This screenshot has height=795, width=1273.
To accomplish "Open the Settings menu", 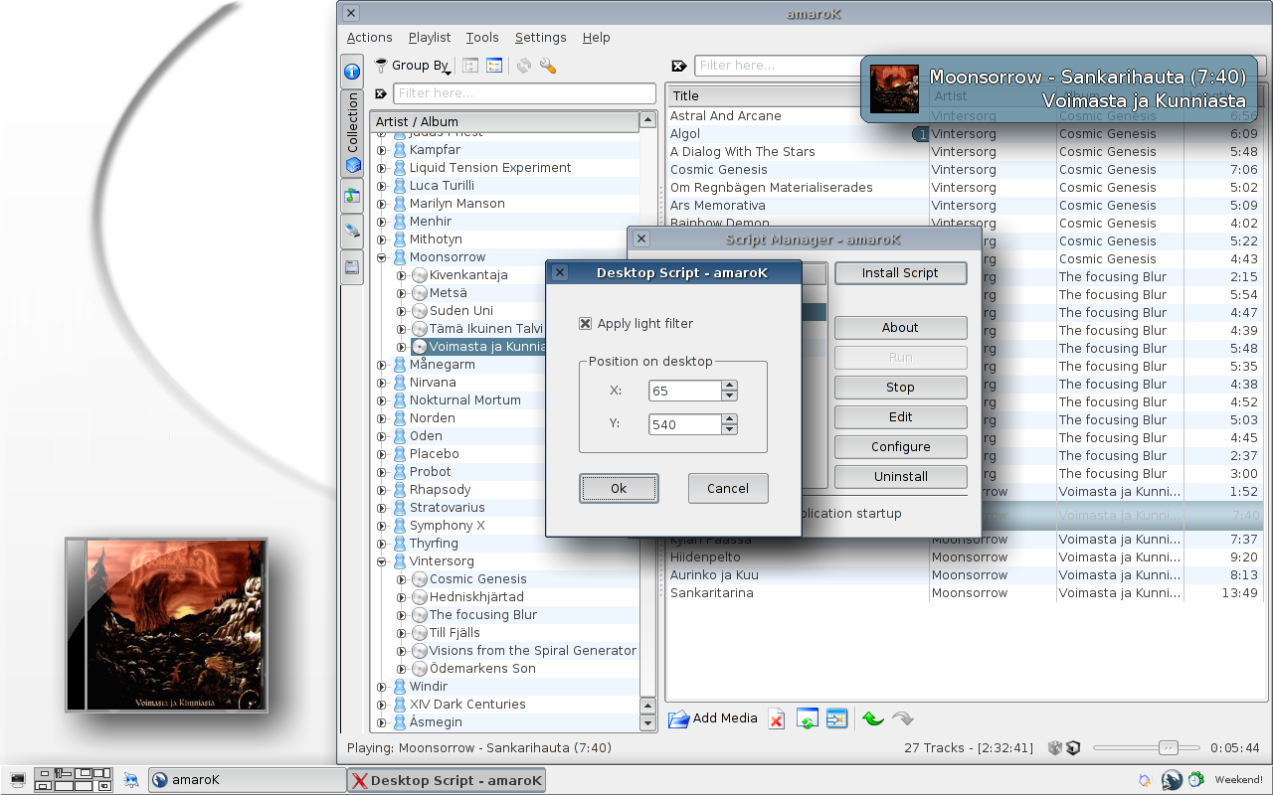I will click(541, 38).
